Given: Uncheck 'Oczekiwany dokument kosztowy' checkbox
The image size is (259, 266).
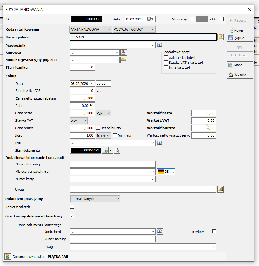Looking at the screenshot, I should [x=72, y=216].
